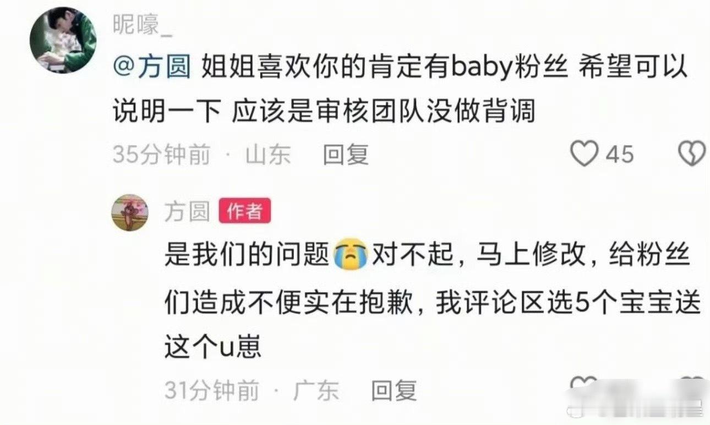
Task: Click the 45 like count
Action: 620,154
